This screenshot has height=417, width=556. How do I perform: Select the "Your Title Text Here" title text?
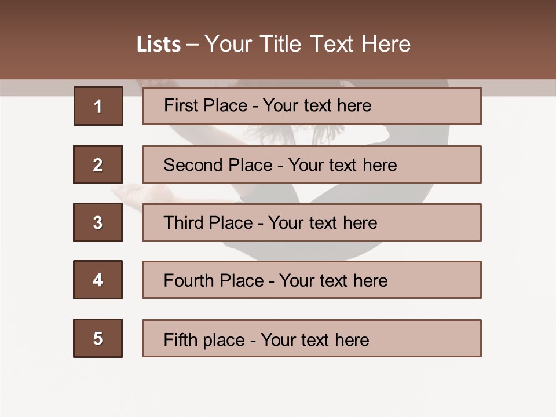coord(308,44)
